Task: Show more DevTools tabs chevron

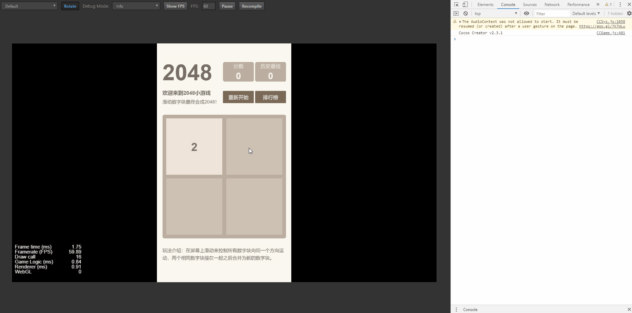Action: [x=598, y=5]
